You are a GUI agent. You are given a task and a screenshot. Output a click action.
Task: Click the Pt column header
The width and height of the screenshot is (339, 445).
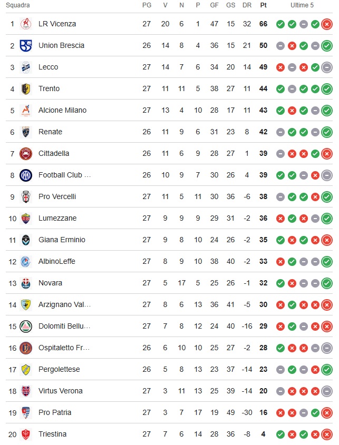(x=264, y=5)
